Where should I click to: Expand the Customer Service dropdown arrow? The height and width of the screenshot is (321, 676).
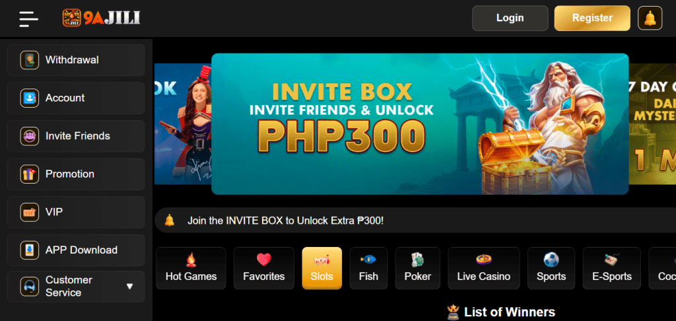pos(129,287)
